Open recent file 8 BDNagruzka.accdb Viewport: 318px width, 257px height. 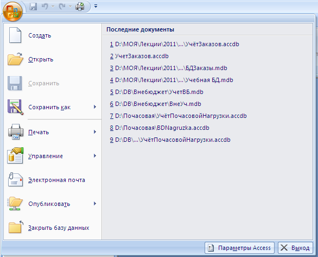coord(160,128)
